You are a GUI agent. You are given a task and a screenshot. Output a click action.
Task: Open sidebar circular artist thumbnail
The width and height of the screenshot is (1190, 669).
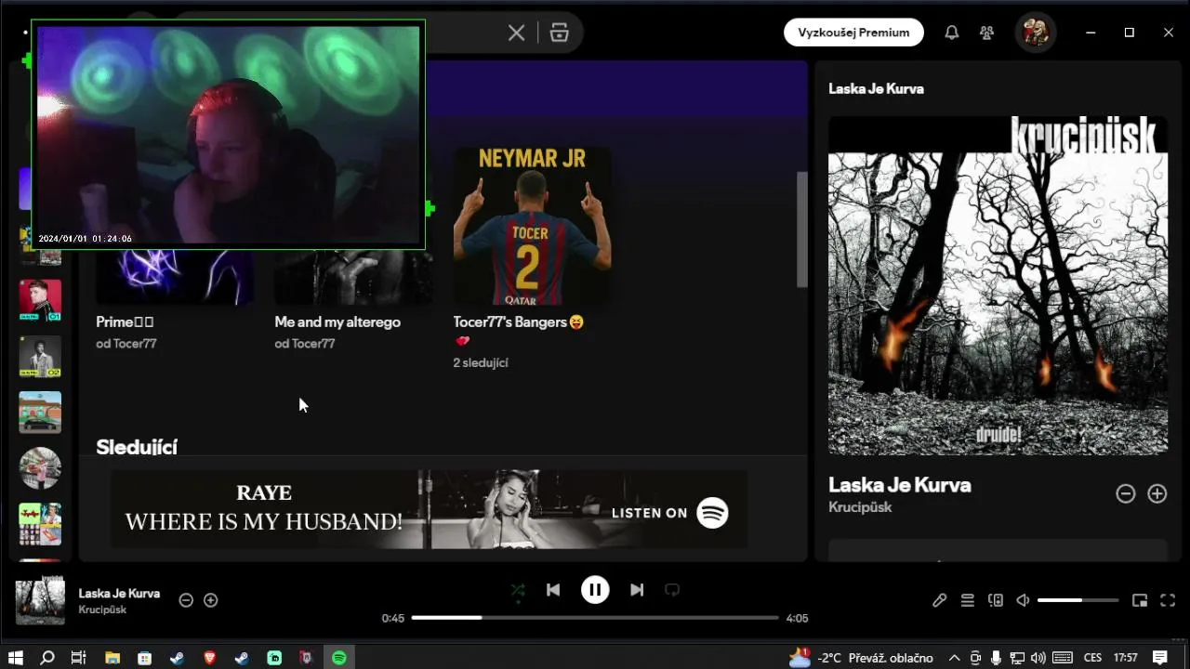40,467
